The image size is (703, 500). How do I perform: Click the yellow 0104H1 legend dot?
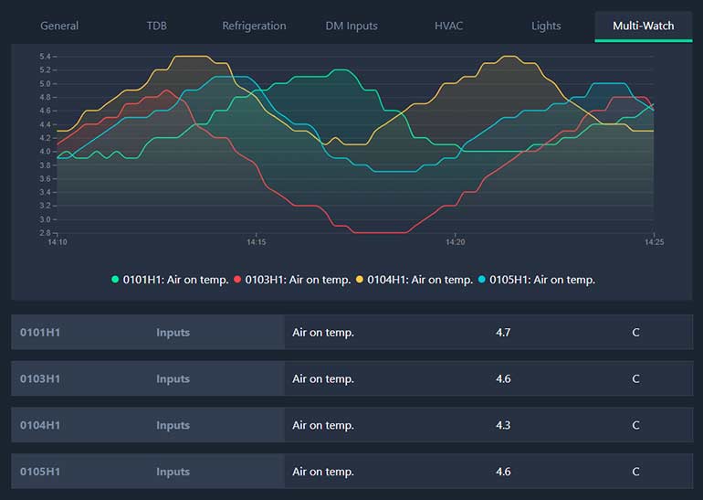[x=360, y=280]
